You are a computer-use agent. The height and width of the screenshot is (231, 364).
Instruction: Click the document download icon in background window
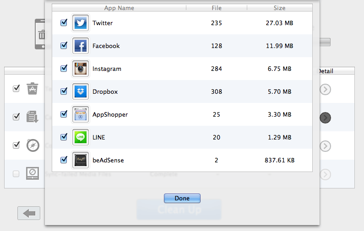tap(32, 117)
